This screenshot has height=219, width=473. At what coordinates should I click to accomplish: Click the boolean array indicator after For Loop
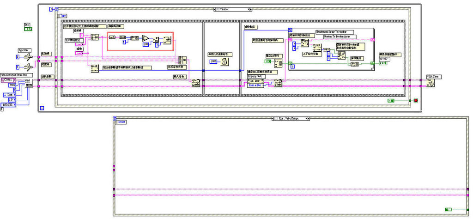[x=383, y=63]
